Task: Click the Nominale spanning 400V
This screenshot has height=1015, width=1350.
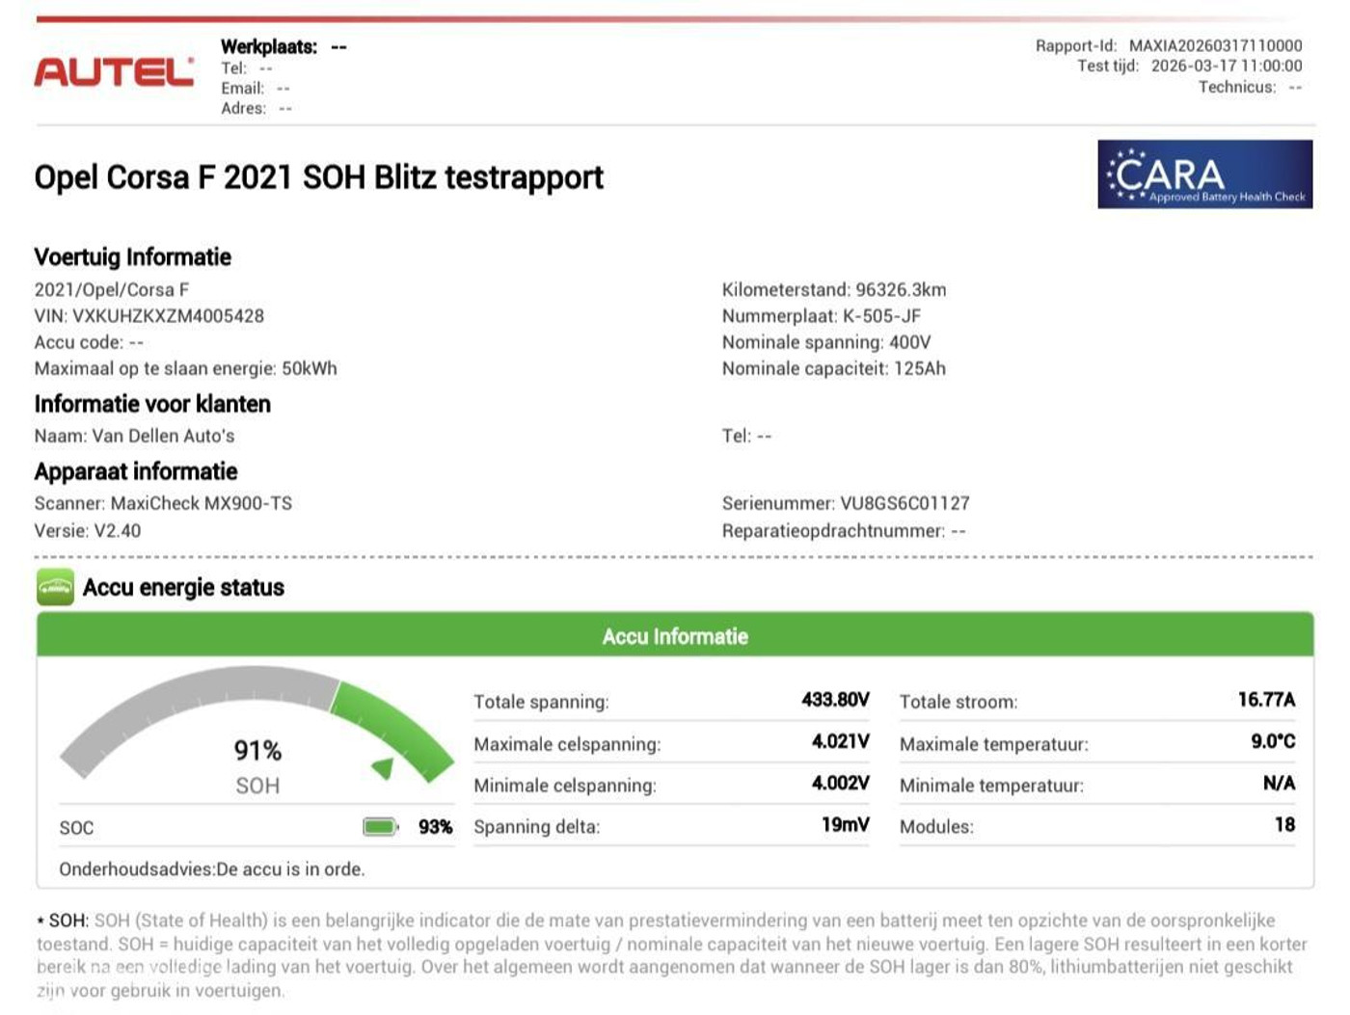Action: pos(826,342)
